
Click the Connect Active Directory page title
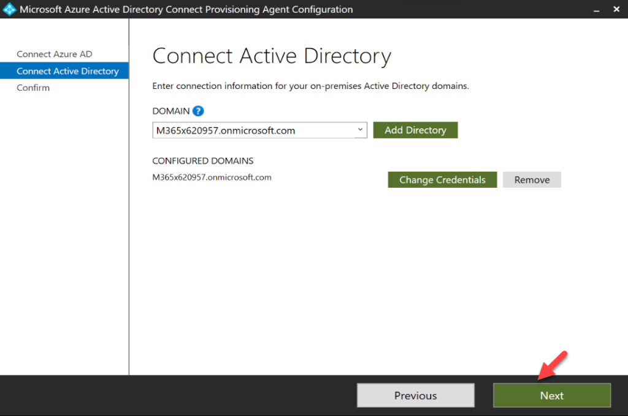coord(272,56)
